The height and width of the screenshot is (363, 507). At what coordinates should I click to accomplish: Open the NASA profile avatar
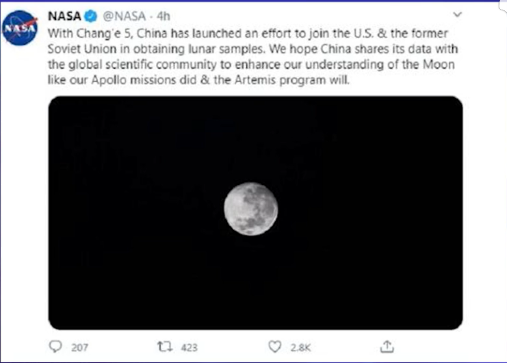point(19,31)
